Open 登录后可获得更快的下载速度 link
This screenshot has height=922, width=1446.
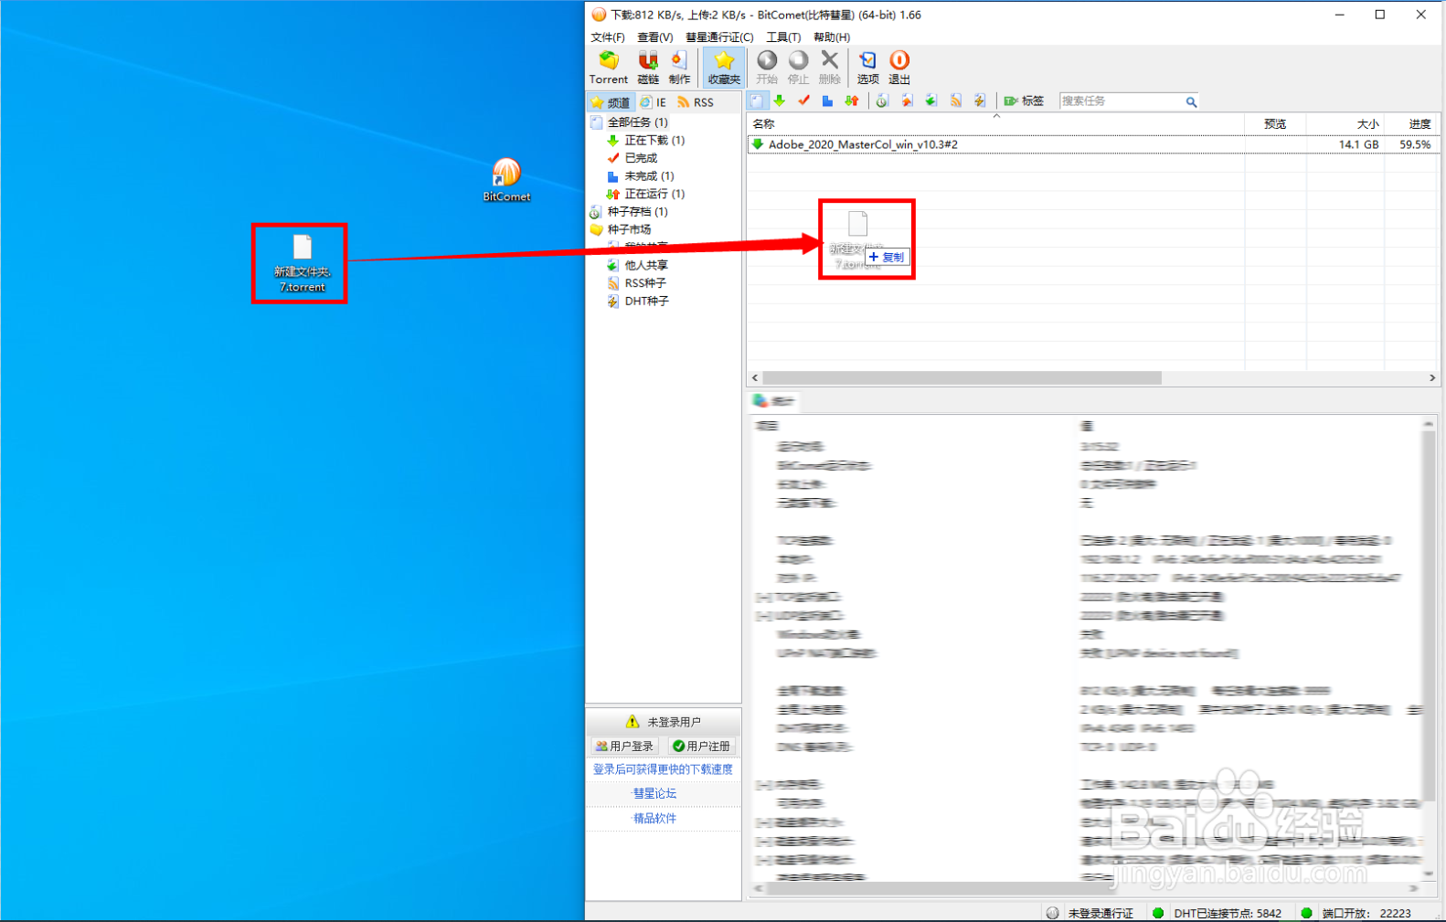pyautogui.click(x=663, y=769)
